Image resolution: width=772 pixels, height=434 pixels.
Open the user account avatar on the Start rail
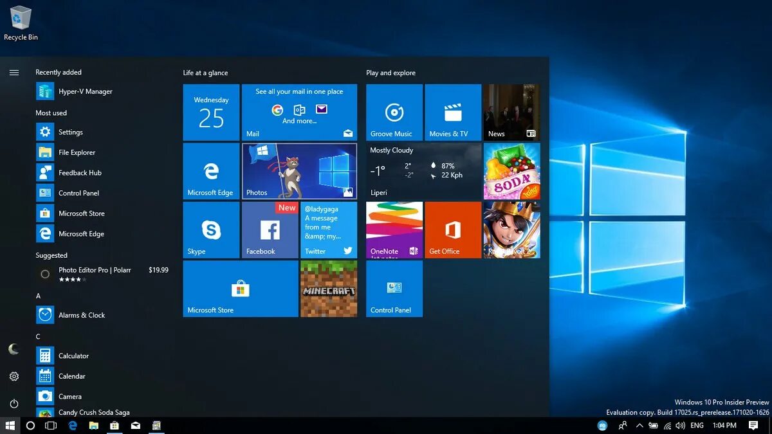14,349
